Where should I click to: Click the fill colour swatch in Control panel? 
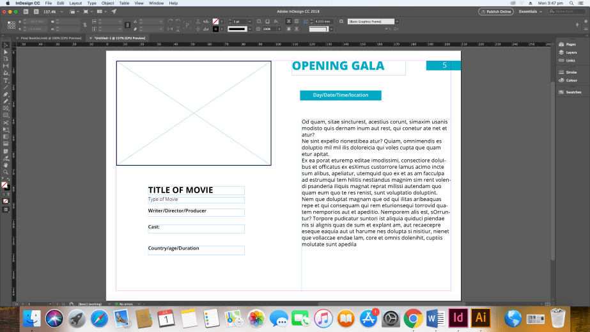point(215,22)
